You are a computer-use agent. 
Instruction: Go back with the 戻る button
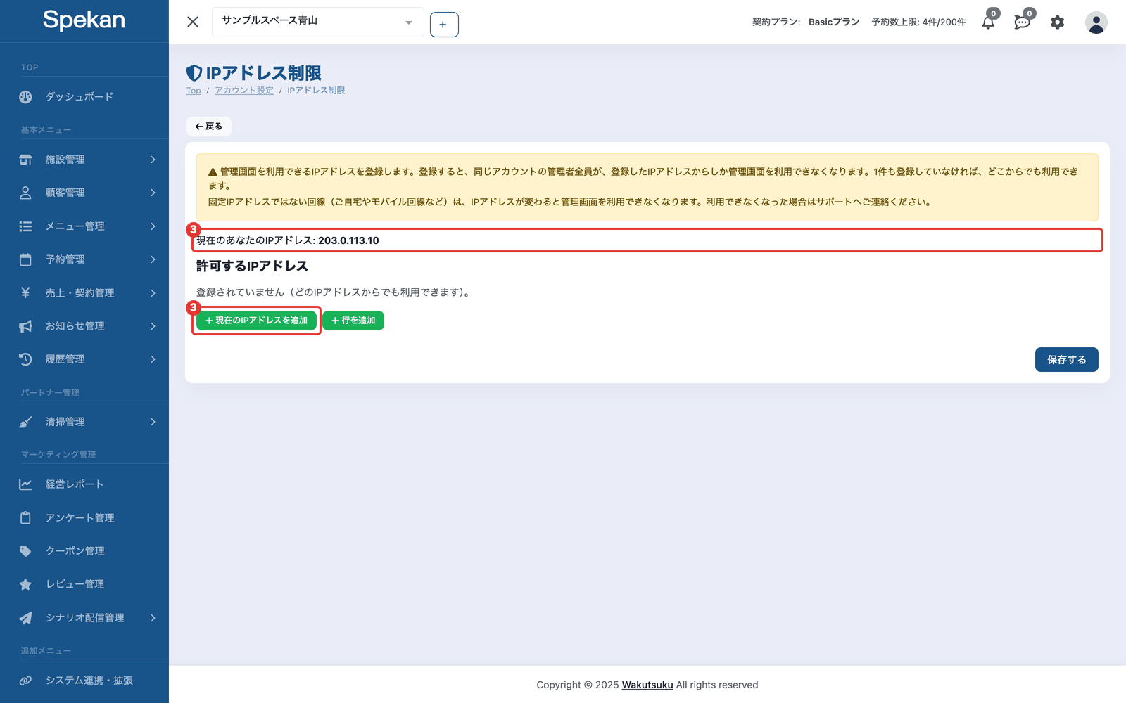(209, 127)
